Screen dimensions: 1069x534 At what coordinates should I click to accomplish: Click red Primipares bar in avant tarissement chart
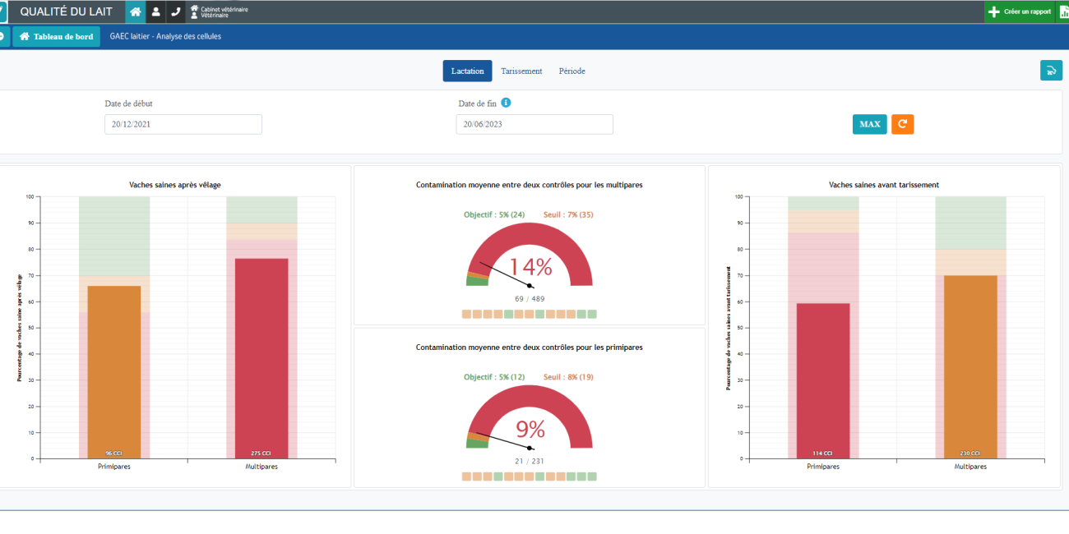(x=823, y=380)
